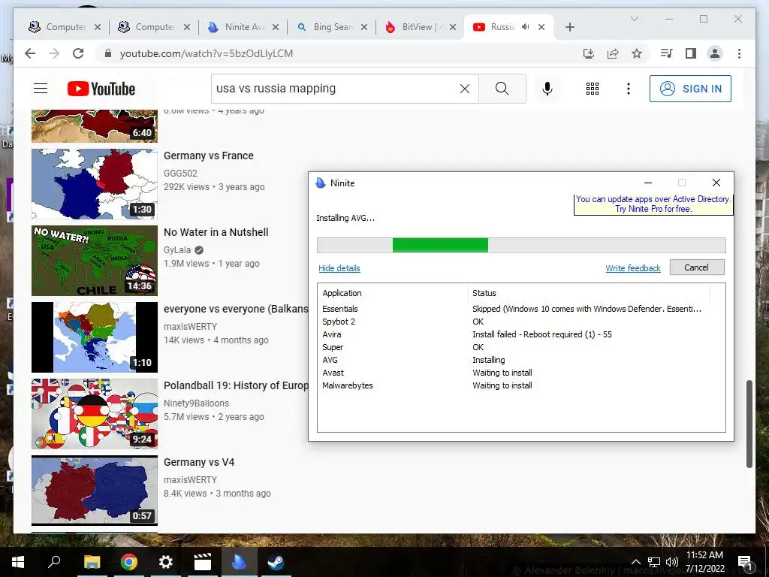Clear the YouTube search text with X

point(464,89)
